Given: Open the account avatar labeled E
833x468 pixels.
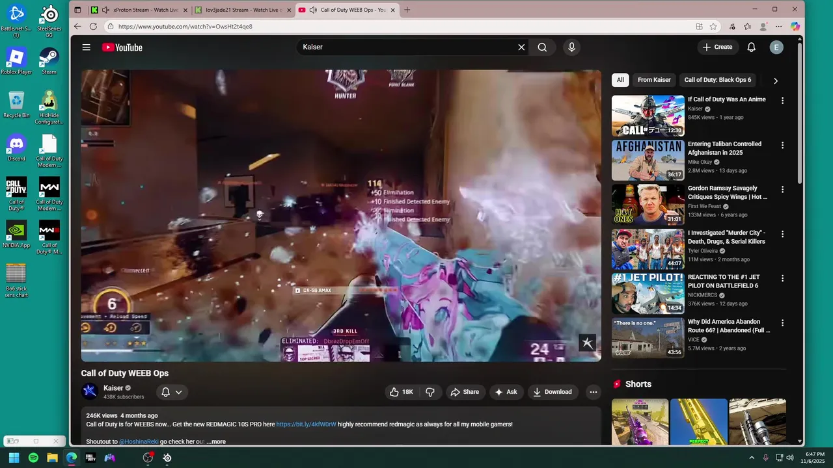Looking at the screenshot, I should tap(776, 47).
